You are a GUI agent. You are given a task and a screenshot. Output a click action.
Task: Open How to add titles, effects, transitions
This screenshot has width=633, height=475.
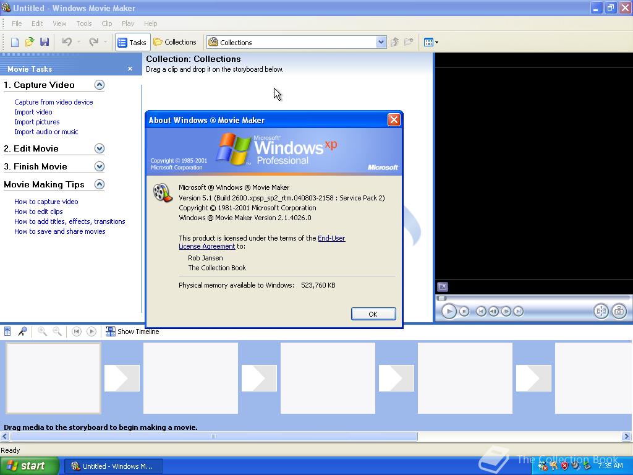click(69, 221)
